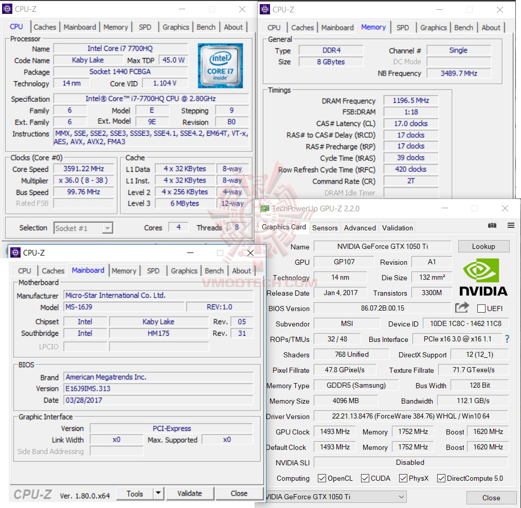Viewport: 521px width, 508px height.
Task: Click the CPU-Z icon on the Memory window
Action: point(265,9)
